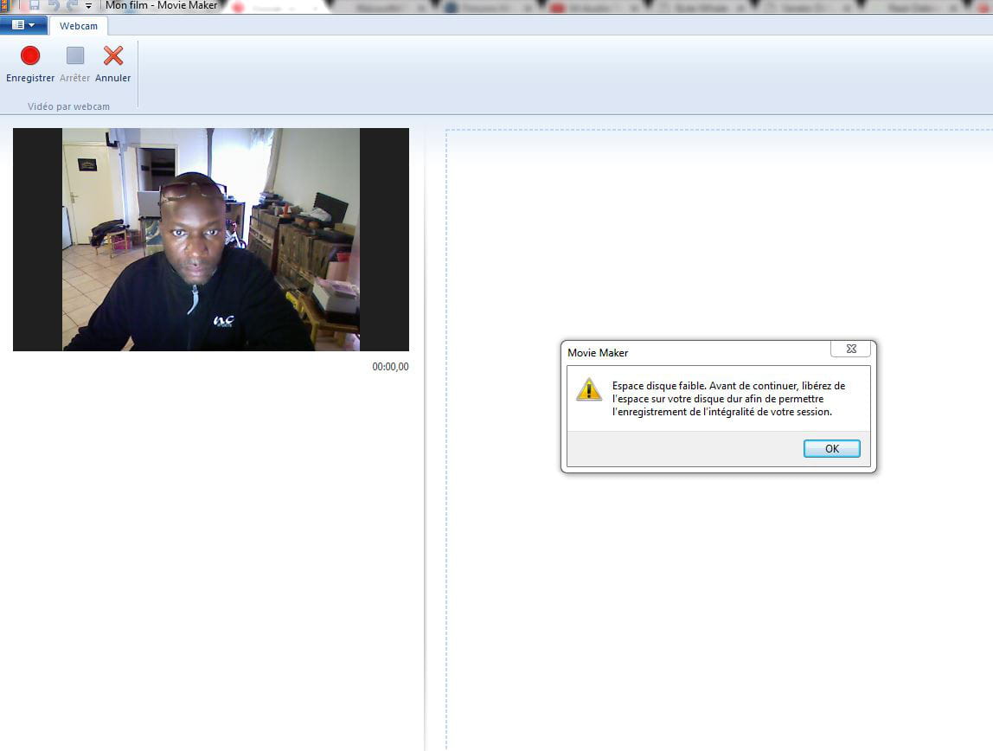Click the greyed Arrêter stop button
This screenshot has height=751, width=993.
coord(74,64)
